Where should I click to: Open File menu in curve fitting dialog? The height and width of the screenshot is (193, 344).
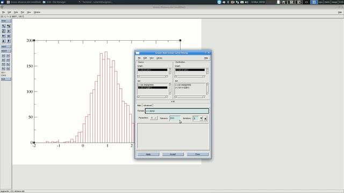click(x=139, y=58)
